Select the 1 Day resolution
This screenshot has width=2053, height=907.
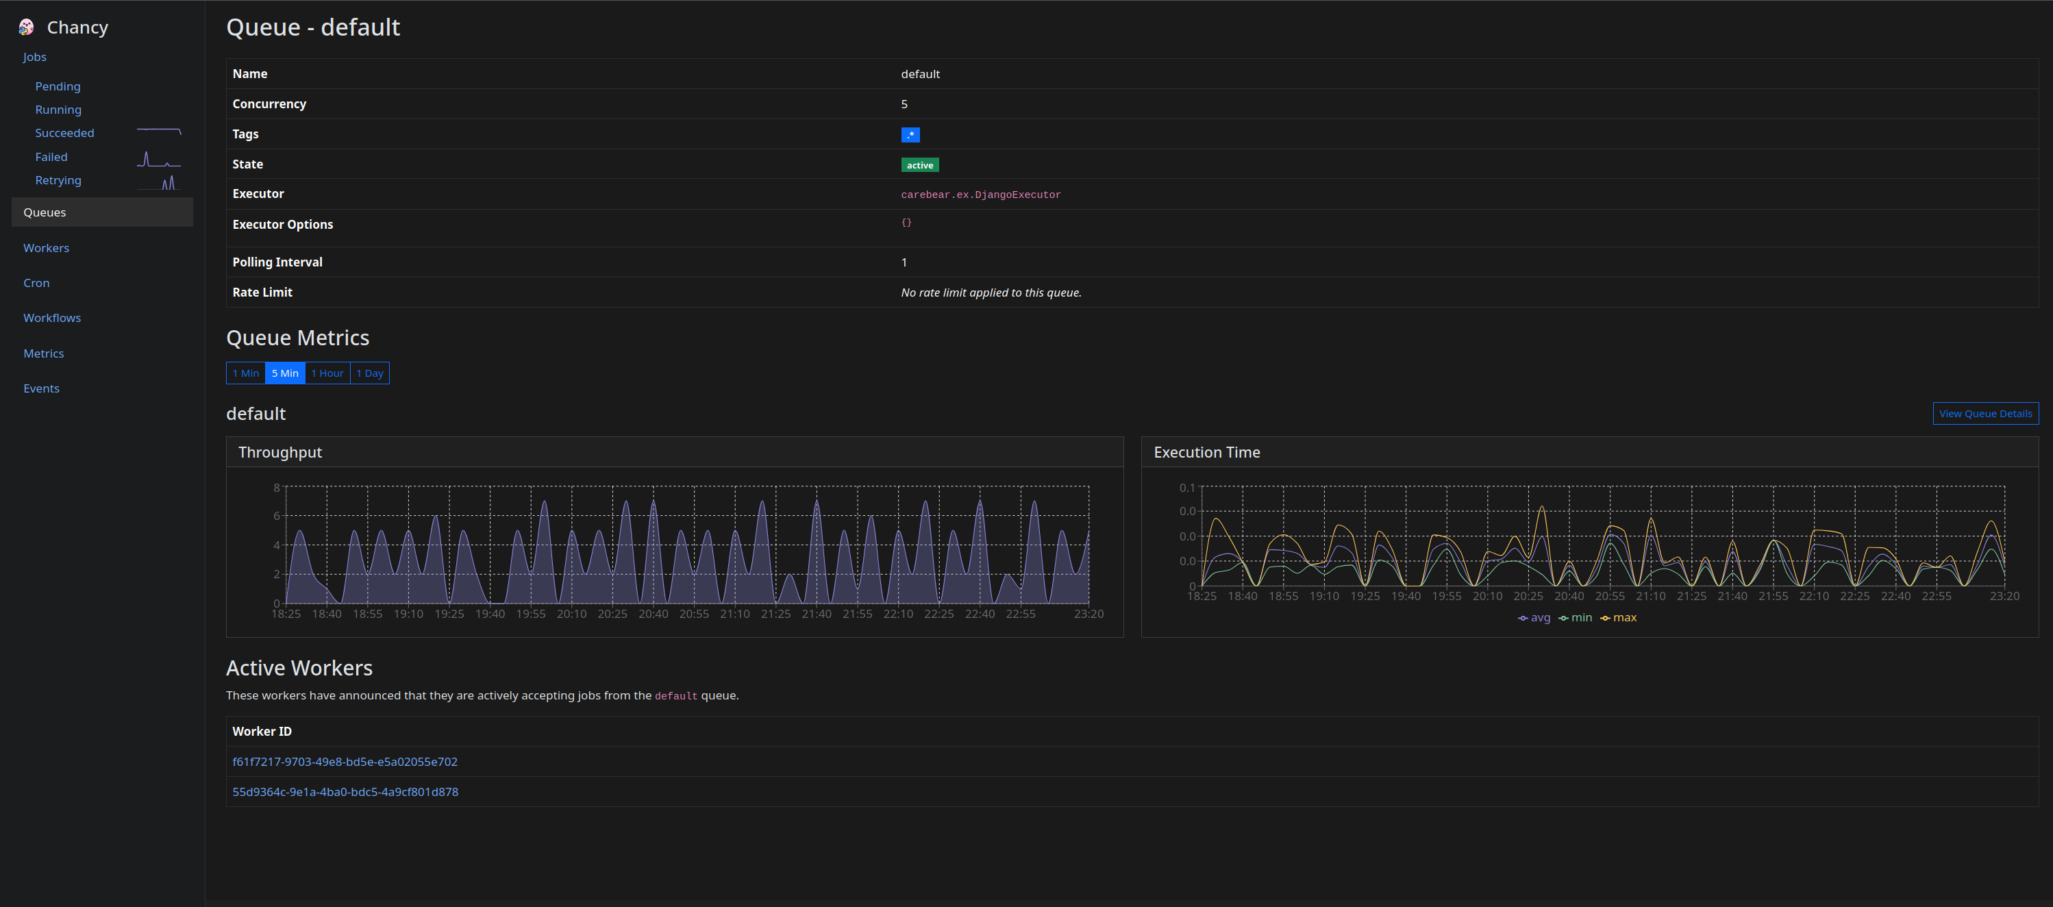(370, 373)
